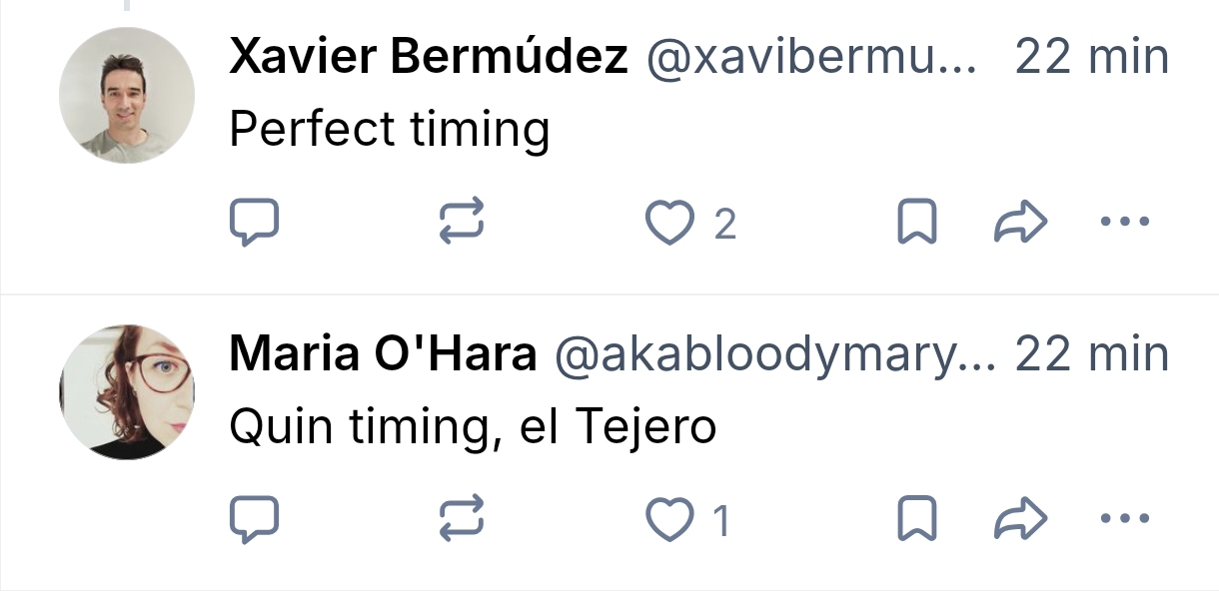Share Maria O'Hara's post
1219x591 pixels.
[x=1020, y=519]
